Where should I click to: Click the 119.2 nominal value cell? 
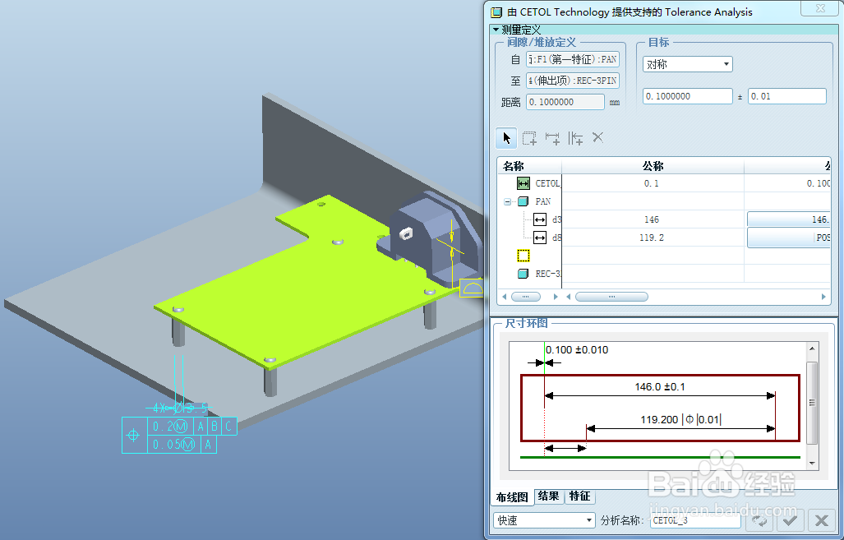click(x=653, y=238)
